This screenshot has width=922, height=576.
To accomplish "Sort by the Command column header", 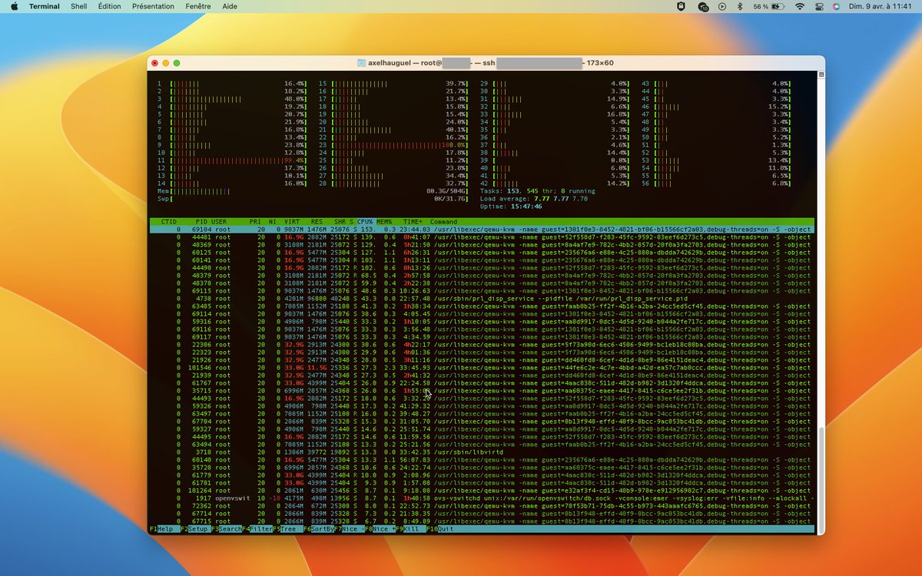I will point(443,222).
